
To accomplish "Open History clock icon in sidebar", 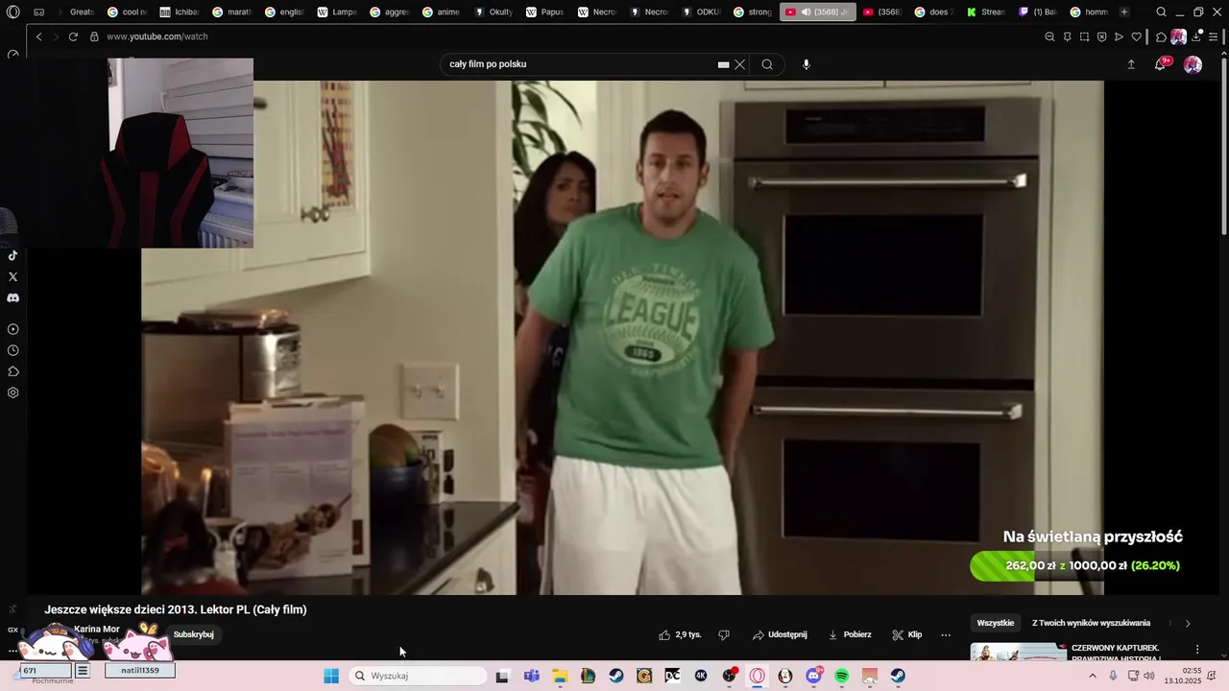I will click(x=13, y=350).
